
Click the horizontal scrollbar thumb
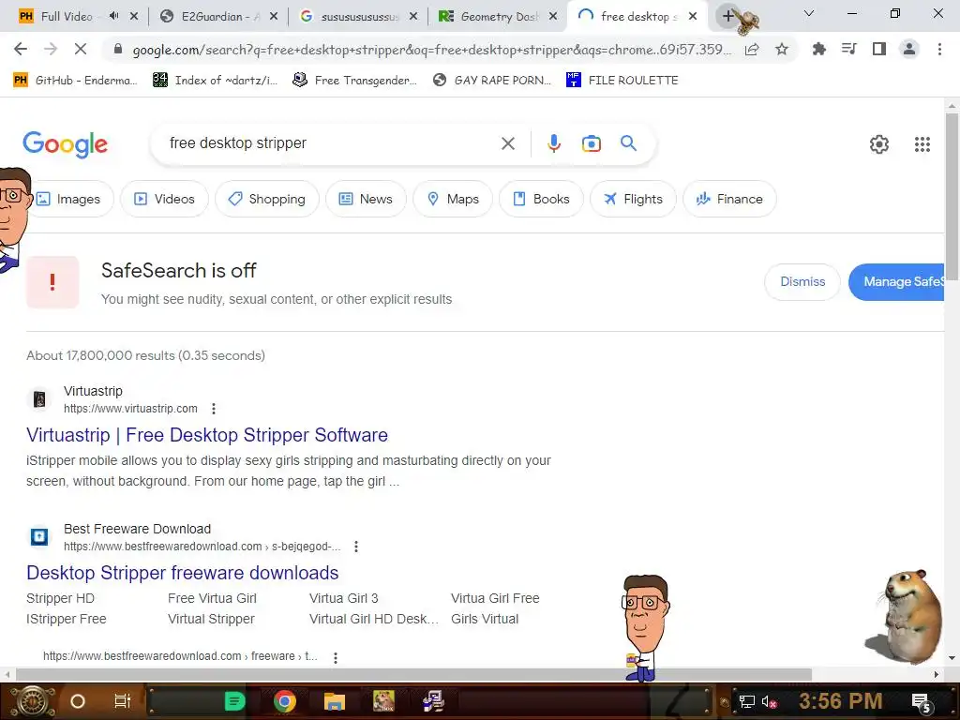[x=413, y=674]
